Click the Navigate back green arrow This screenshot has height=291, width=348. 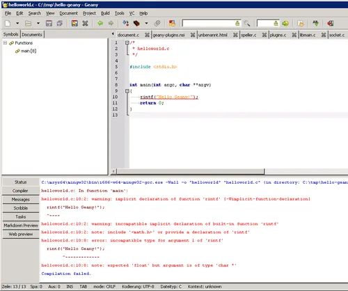pyautogui.click(x=100, y=23)
